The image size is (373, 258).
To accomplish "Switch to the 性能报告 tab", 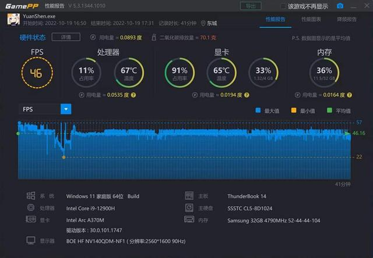I will (x=276, y=19).
